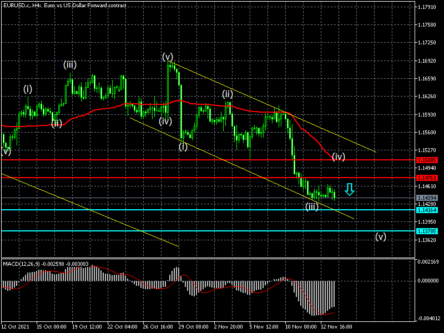Click the 29 Oct 08:00 time axis label
This screenshot has height=333, width=444.
[x=194, y=327]
